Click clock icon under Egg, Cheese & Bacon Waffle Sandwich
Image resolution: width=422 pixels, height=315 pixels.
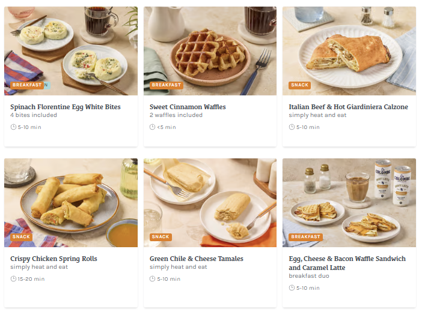(x=292, y=288)
